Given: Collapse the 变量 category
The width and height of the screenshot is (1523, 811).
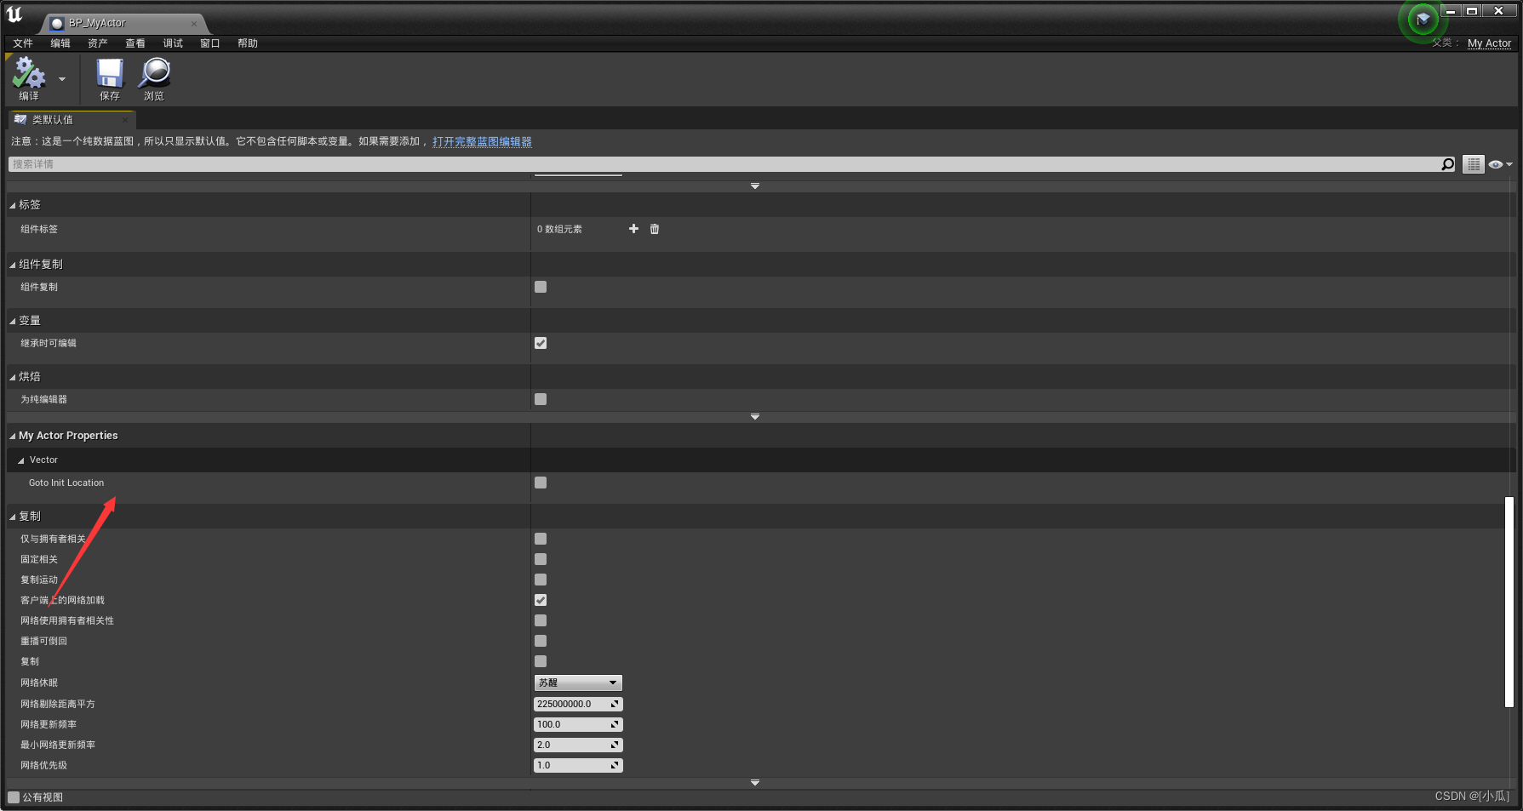Looking at the screenshot, I should pos(13,321).
